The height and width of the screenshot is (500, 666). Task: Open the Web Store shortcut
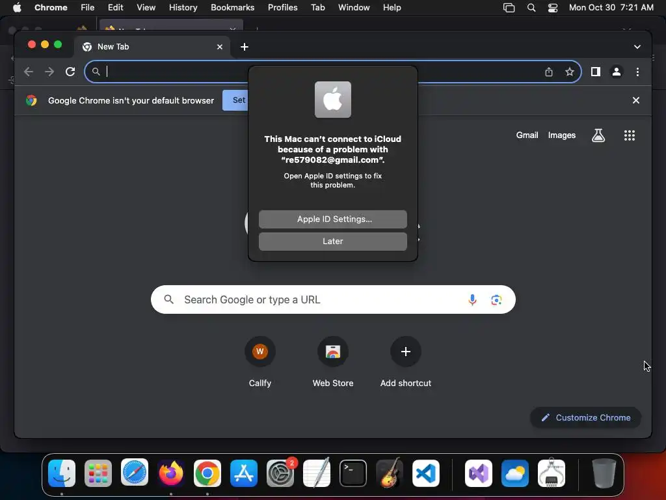coord(333,361)
